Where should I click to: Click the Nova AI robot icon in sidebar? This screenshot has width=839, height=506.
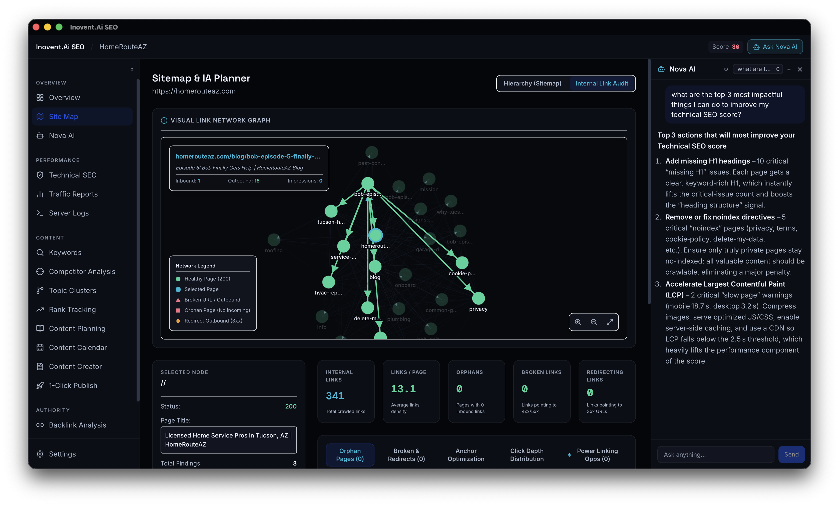pyautogui.click(x=40, y=135)
